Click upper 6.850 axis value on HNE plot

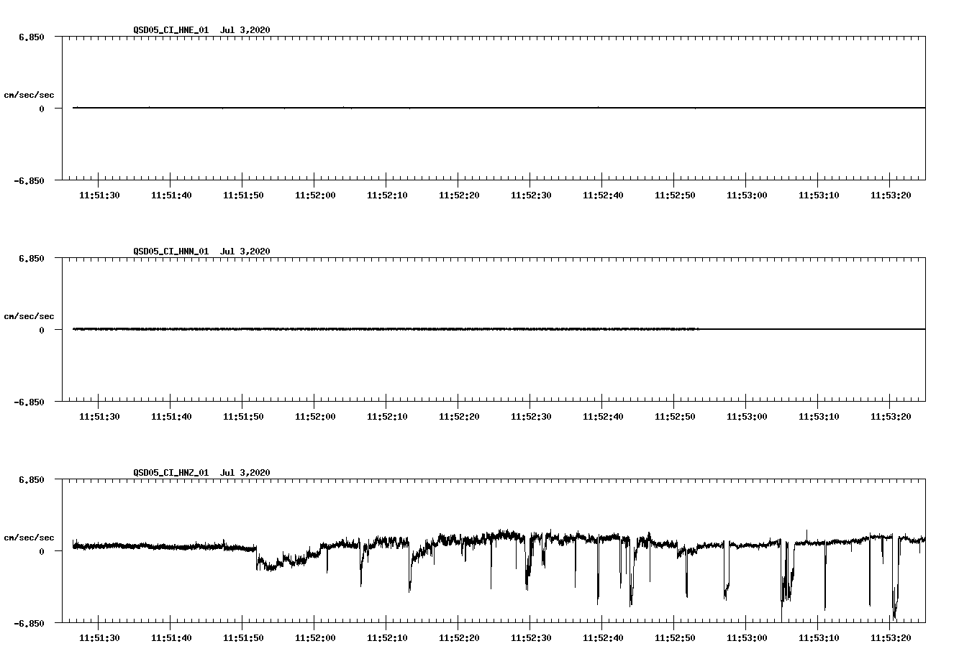click(x=32, y=37)
